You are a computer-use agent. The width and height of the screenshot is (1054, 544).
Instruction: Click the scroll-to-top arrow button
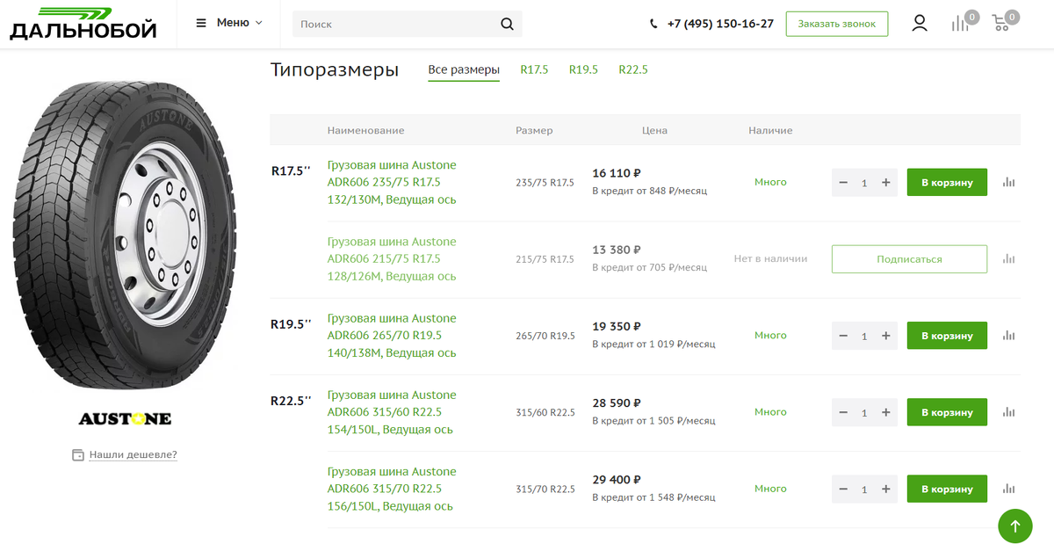point(1015,526)
